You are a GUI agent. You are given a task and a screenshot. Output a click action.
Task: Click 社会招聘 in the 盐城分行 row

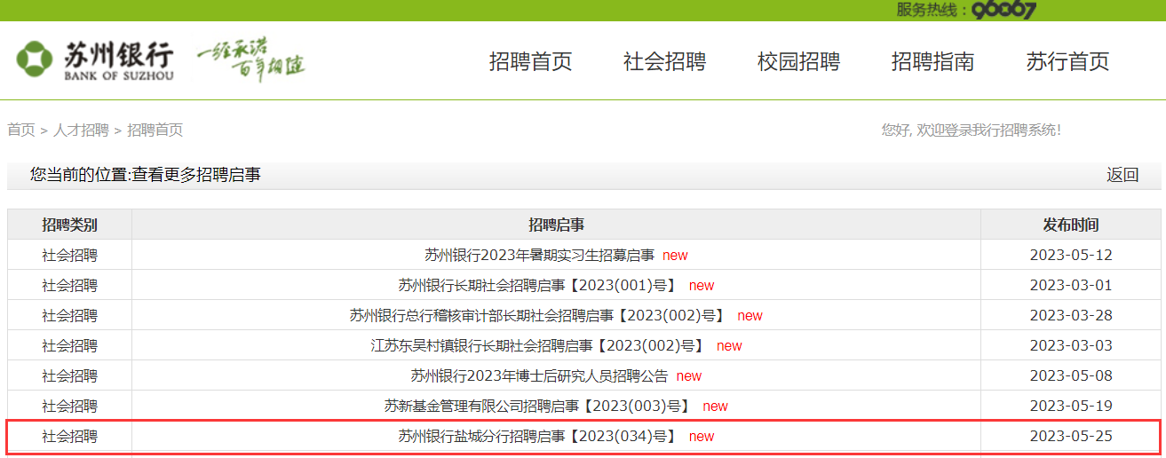point(70,436)
